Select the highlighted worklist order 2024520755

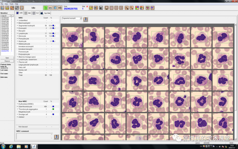7,51
